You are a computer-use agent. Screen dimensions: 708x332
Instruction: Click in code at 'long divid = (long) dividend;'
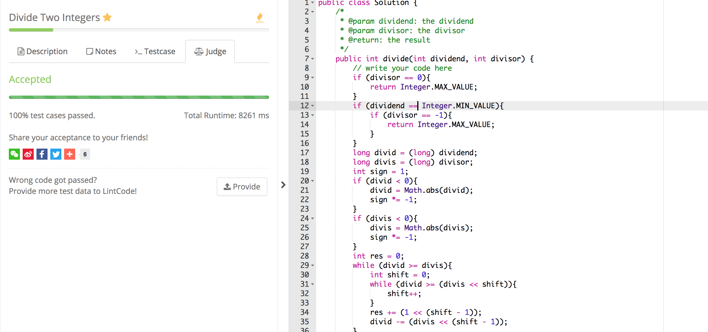[415, 153]
